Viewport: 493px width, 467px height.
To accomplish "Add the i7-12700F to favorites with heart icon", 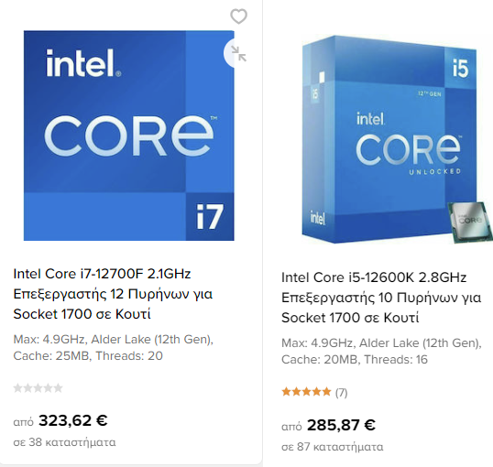I will [x=238, y=16].
